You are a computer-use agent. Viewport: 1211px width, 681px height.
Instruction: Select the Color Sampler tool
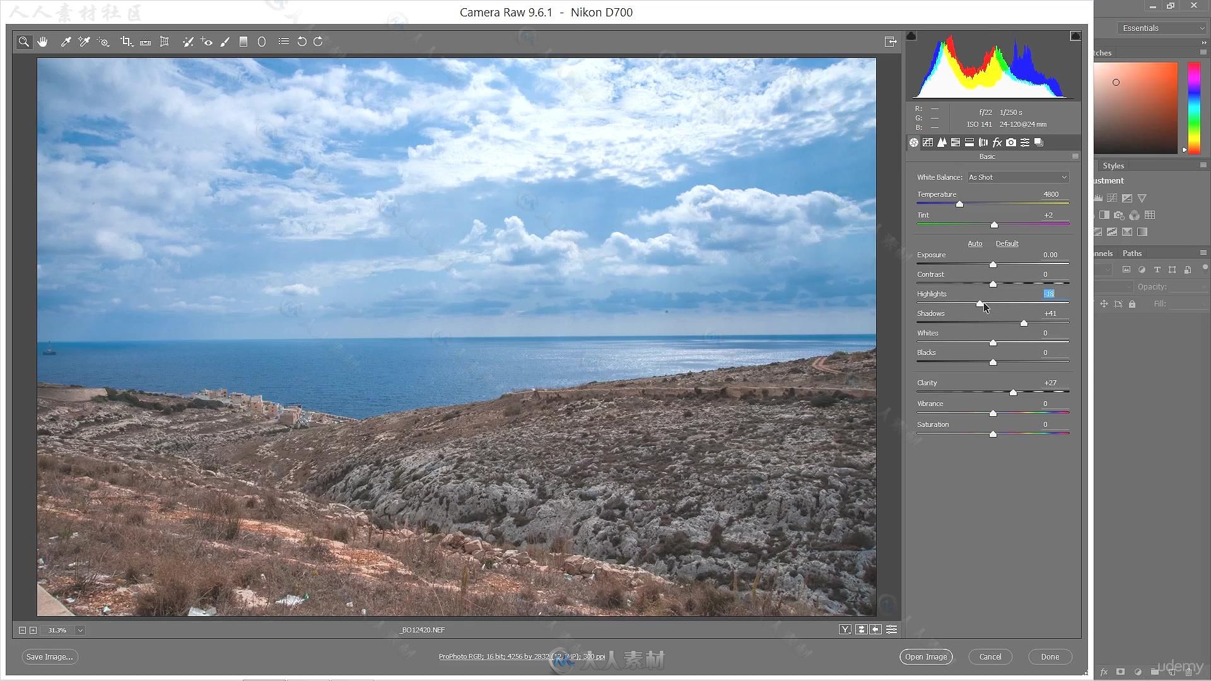tap(84, 42)
